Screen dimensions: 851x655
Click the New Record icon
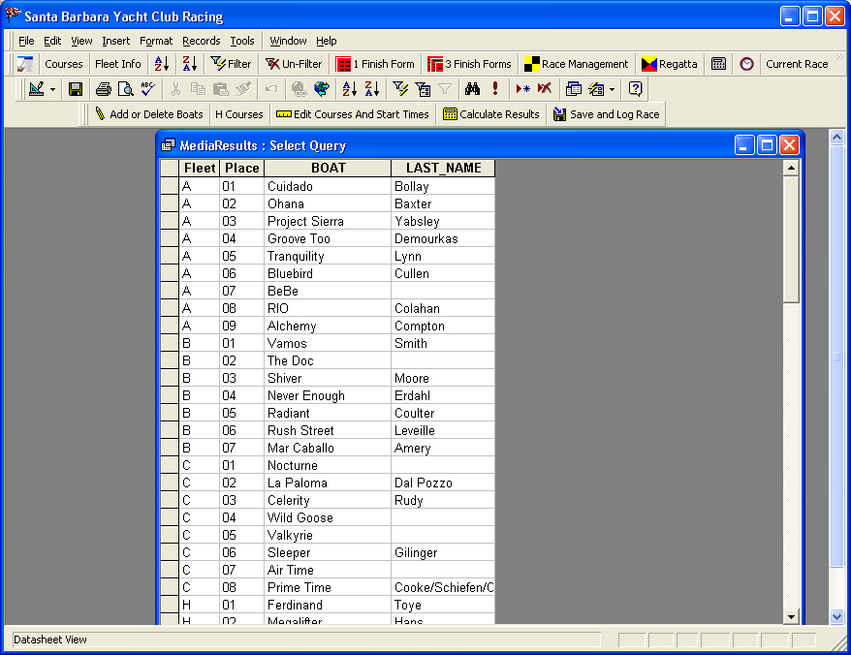click(522, 89)
